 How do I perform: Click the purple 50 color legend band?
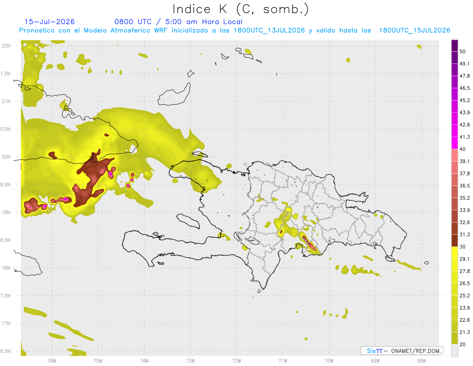tap(454, 46)
